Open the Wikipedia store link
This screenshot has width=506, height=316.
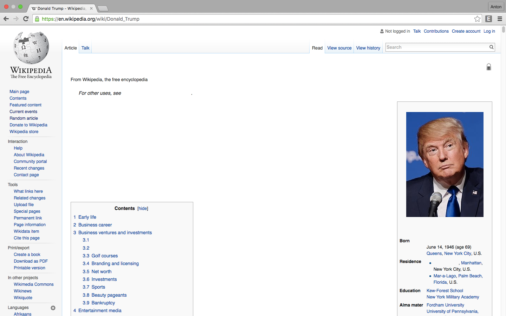coord(24,132)
